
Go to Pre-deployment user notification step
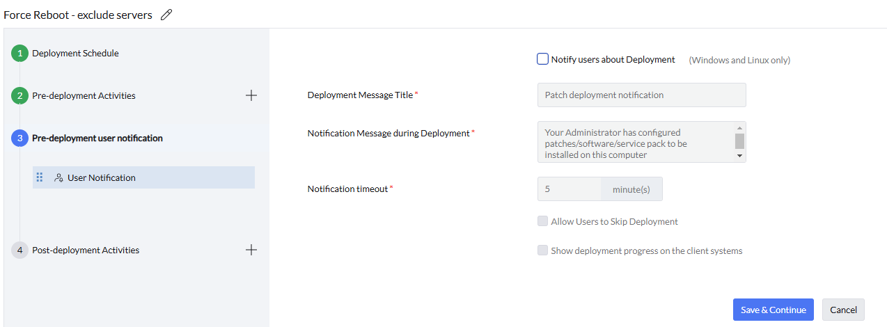(97, 138)
